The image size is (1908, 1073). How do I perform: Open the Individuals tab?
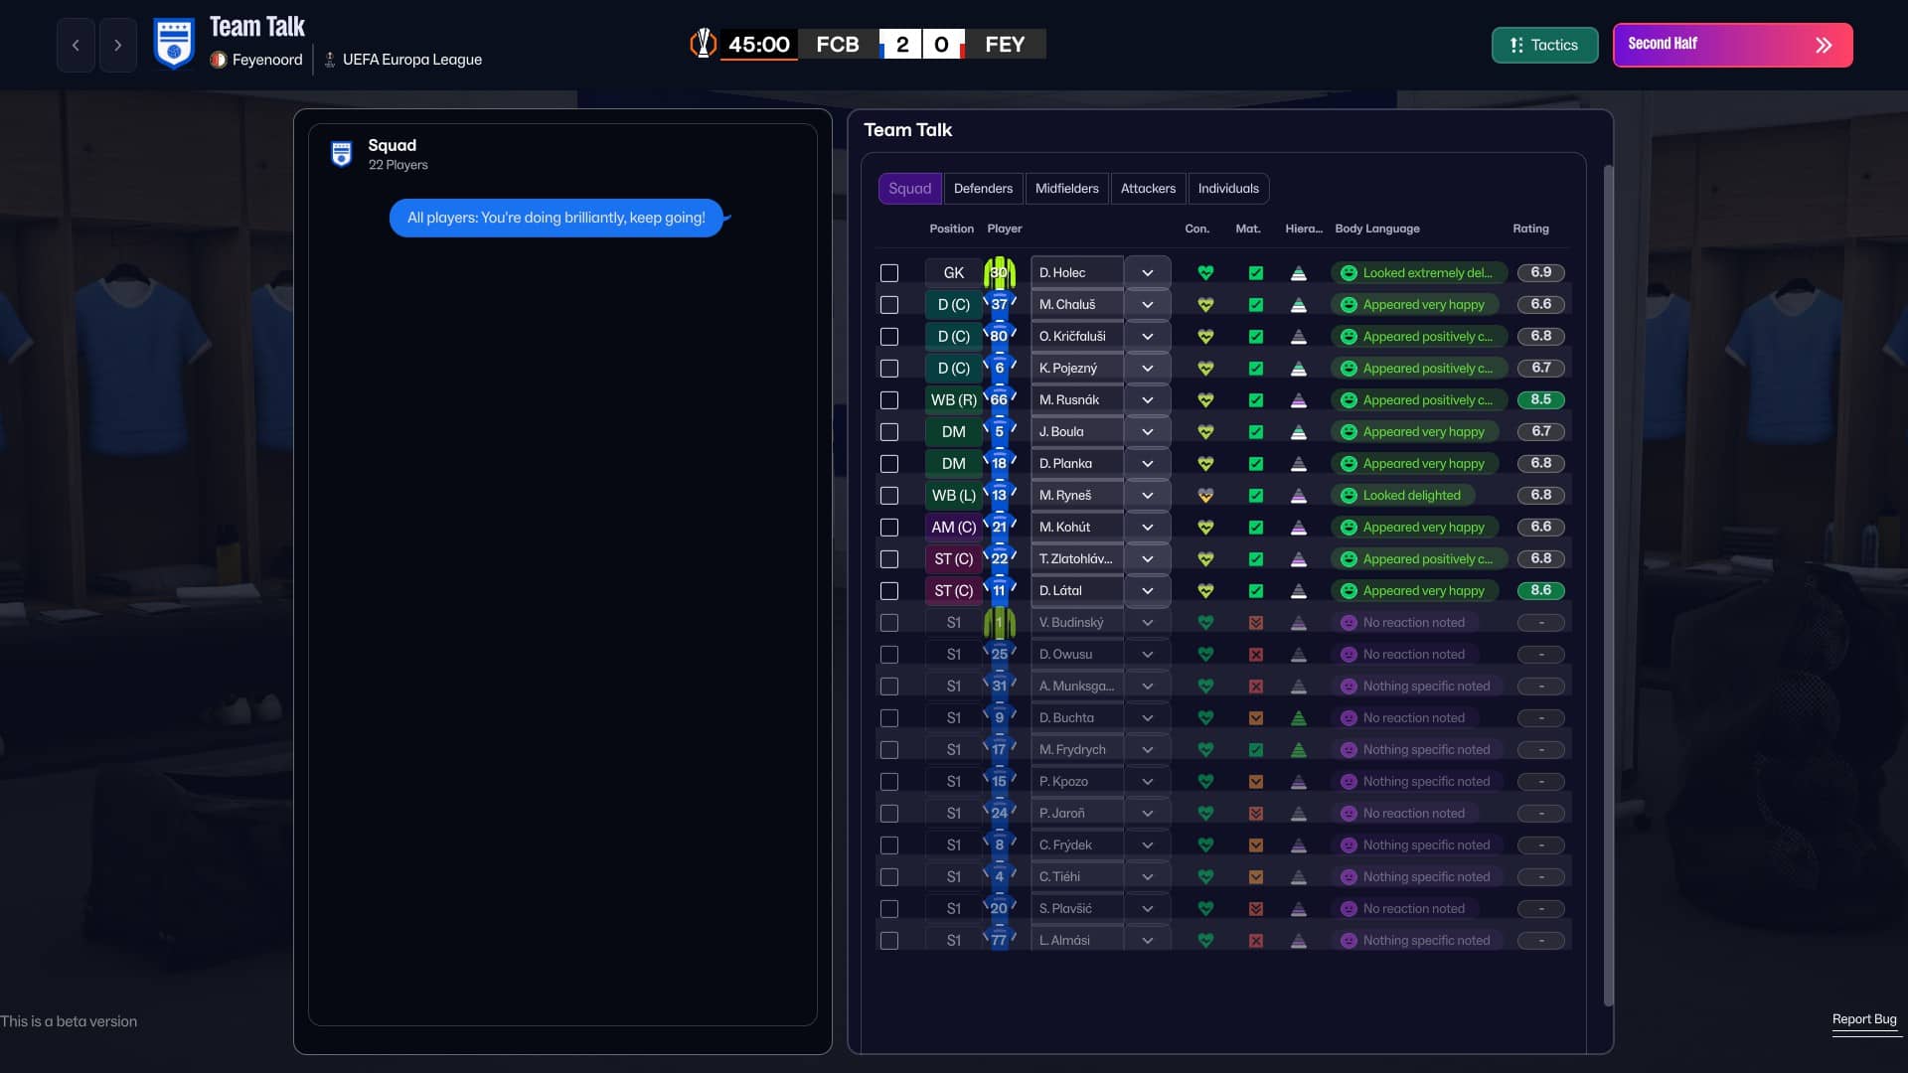tap(1228, 188)
